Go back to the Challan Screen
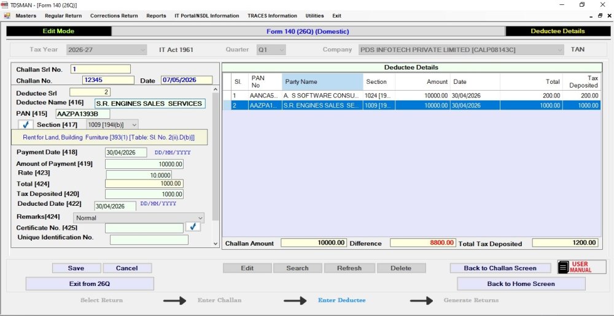The height and width of the screenshot is (316, 614). [x=500, y=268]
